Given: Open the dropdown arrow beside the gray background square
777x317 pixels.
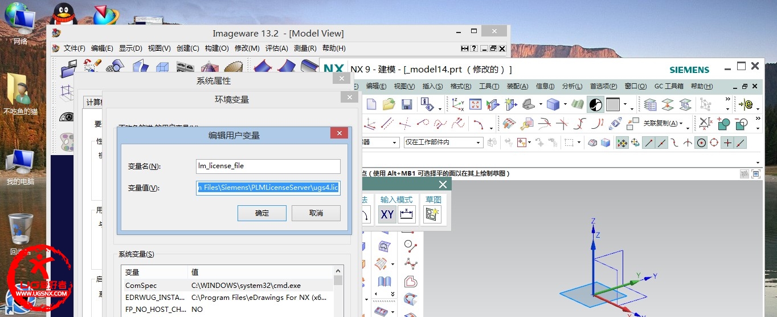Looking at the screenshot, I should (625, 105).
